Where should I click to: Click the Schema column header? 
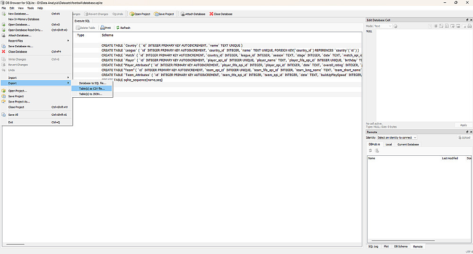107,35
